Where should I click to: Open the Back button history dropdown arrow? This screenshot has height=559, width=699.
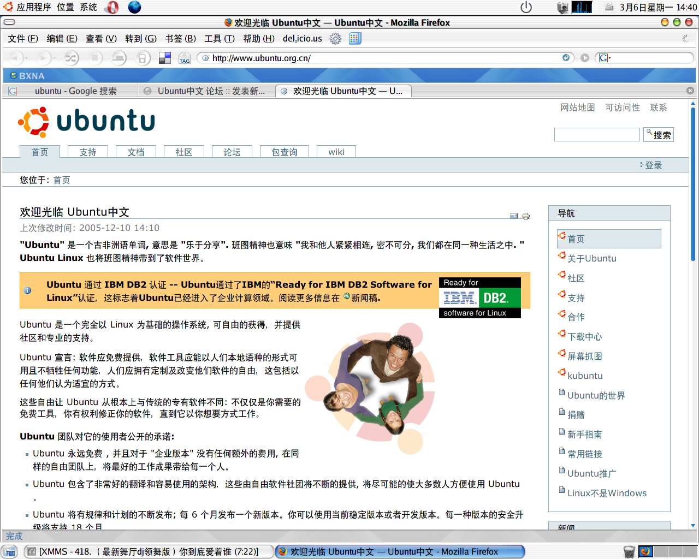click(x=27, y=57)
